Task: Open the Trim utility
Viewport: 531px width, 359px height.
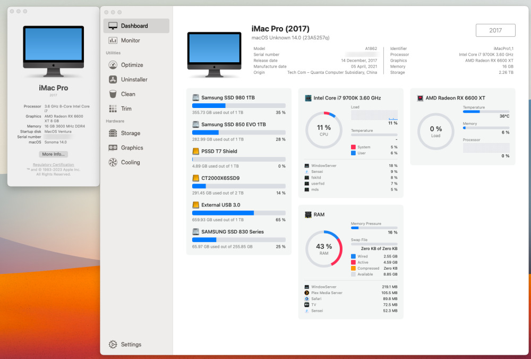Action: 136,108
